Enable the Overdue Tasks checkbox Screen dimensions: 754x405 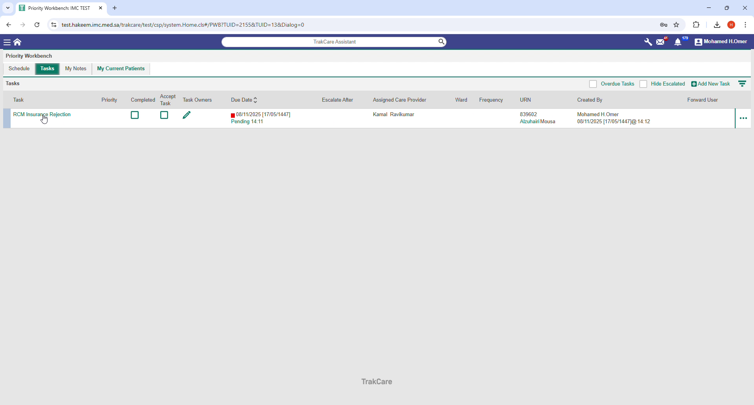pos(593,84)
